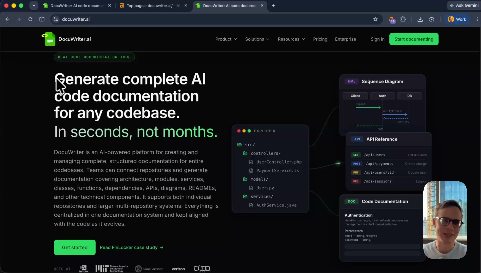
Task: Expand the Product dropdown menu
Action: click(x=226, y=39)
